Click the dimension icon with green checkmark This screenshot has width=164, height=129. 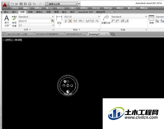tap(88, 21)
